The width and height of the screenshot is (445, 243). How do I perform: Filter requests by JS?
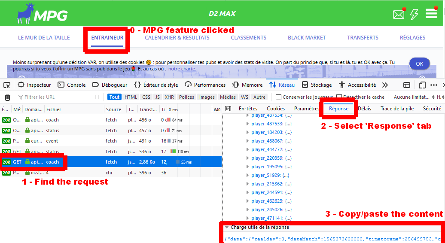(158, 97)
